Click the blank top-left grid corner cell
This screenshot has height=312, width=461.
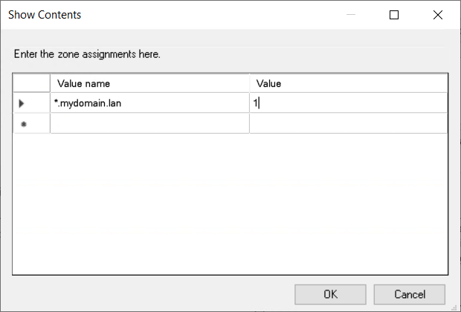pyautogui.click(x=32, y=83)
